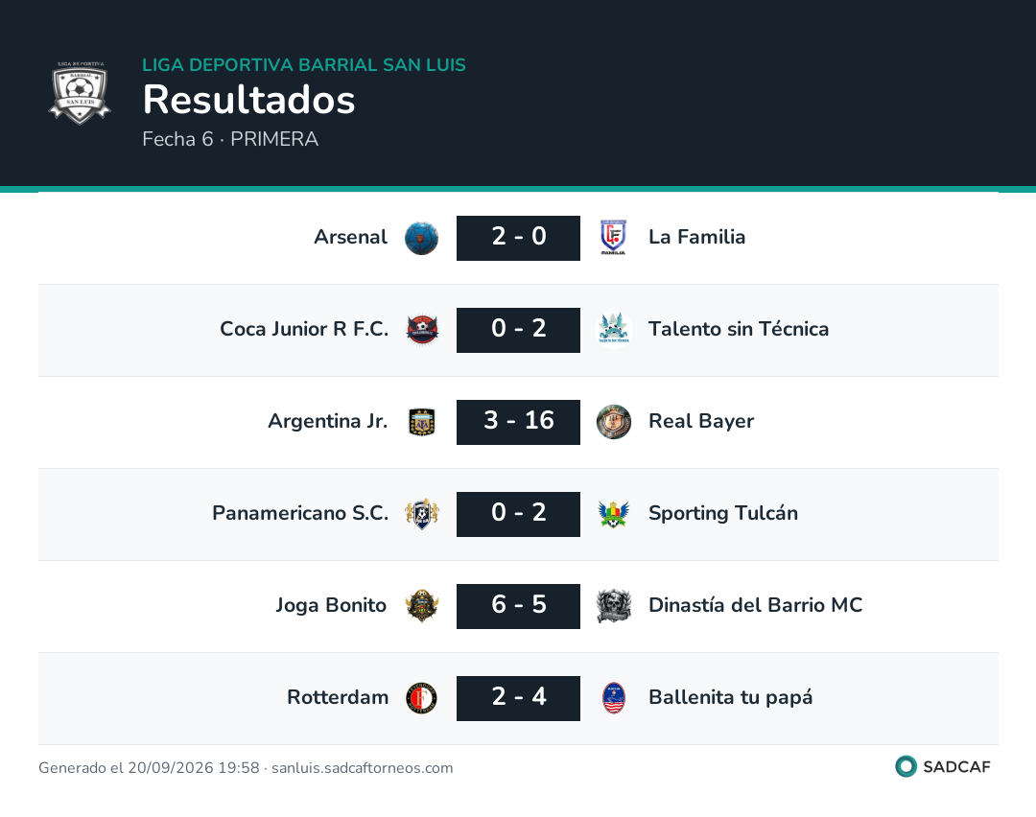Select the Talento sin Técnica badge
Screen dimensions: 1036x817
614,328
